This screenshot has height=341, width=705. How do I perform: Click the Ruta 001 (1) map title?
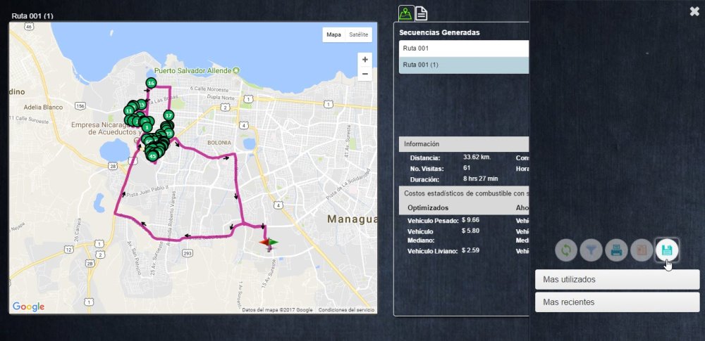(x=32, y=15)
